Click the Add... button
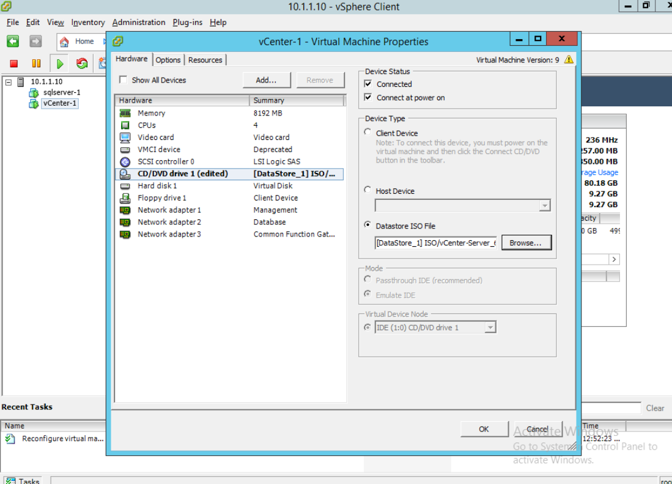 (x=266, y=80)
